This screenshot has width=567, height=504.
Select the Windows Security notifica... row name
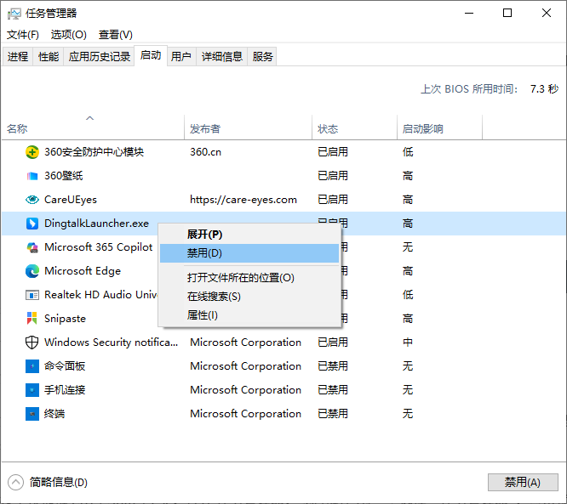(x=111, y=343)
